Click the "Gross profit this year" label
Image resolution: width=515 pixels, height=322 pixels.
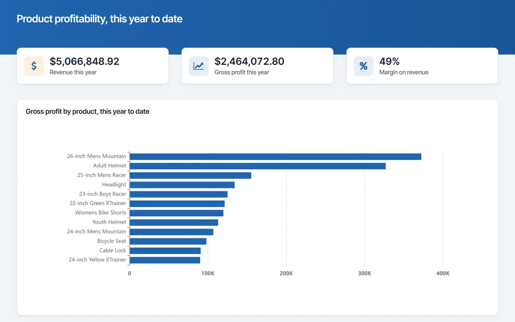tap(242, 72)
